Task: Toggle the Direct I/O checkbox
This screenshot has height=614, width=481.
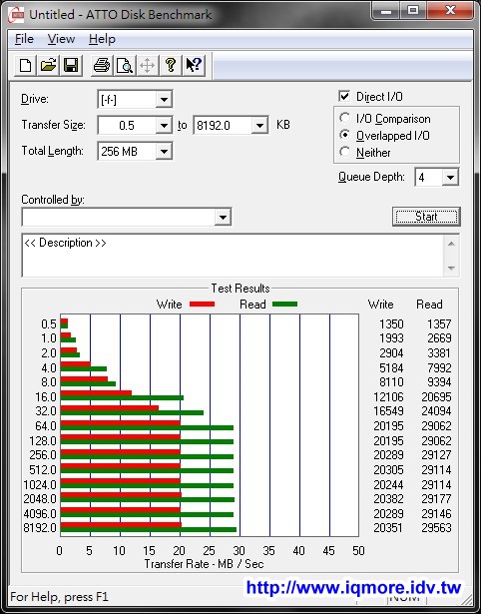Action: [344, 96]
